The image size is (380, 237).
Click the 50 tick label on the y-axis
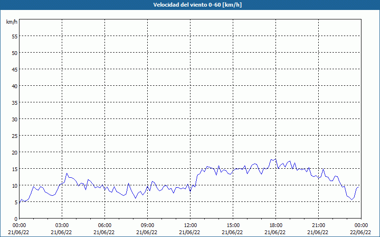pyautogui.click(x=14, y=53)
